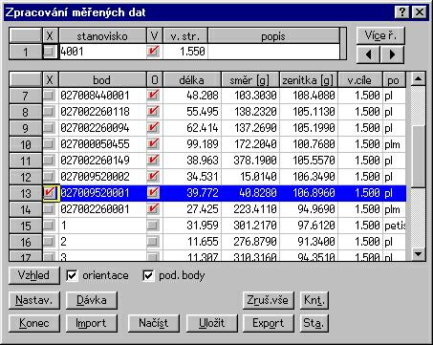Click the Sta. button
This screenshot has width=433, height=345.
(x=314, y=323)
